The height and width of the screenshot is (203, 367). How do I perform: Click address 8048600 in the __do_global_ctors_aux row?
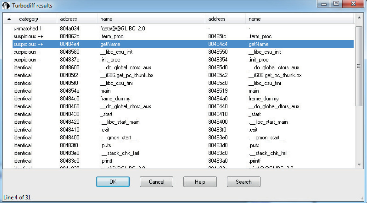[70, 67]
